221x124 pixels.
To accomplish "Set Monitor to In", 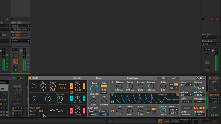I will click(x=13, y=35).
